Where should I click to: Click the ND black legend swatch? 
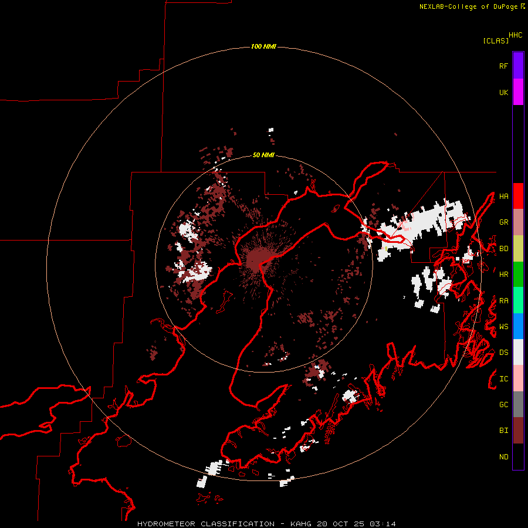coord(518,456)
